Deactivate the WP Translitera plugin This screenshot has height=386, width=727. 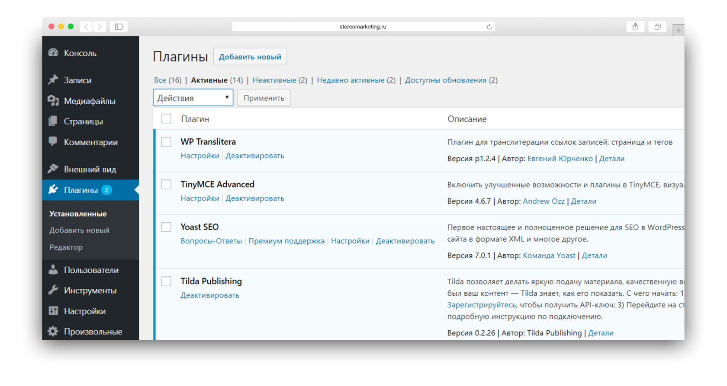point(255,156)
